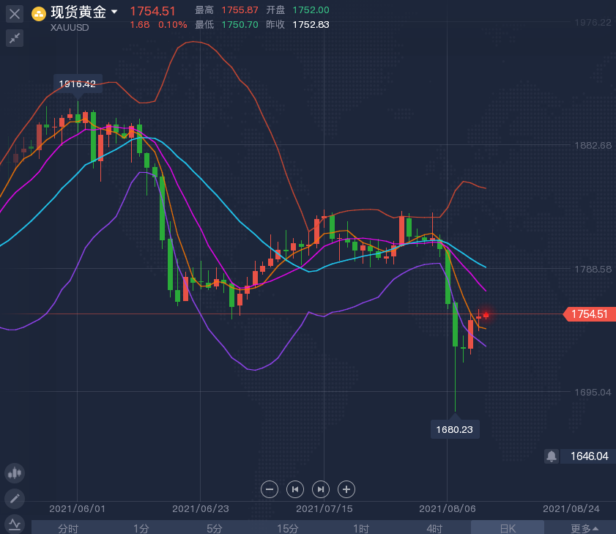Jump to previous bars with skip-back button
The image size is (616, 534).
pos(295,489)
